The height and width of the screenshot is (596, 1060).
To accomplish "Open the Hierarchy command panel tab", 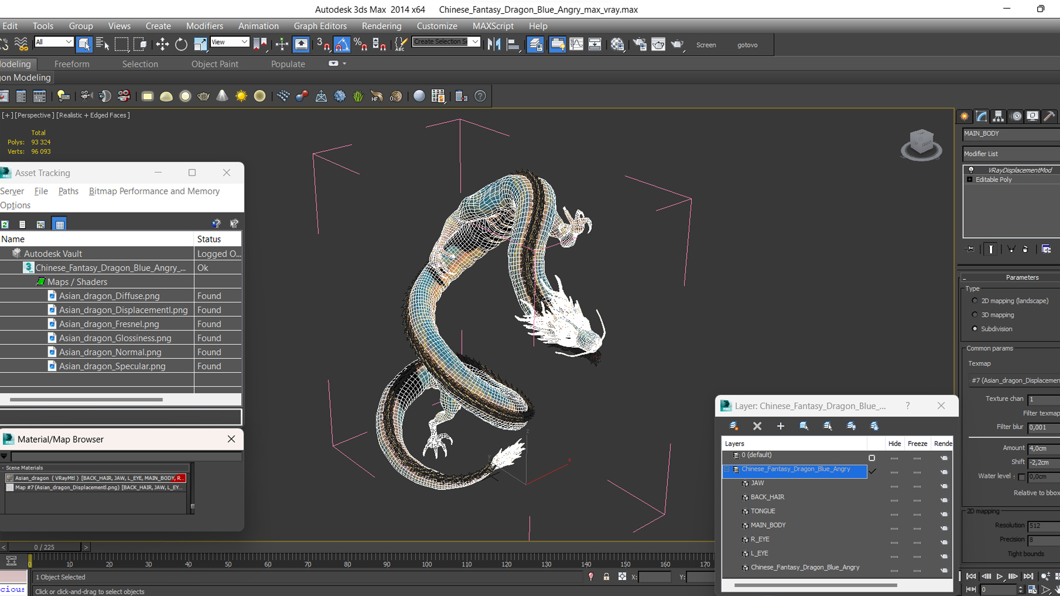I will click(998, 116).
